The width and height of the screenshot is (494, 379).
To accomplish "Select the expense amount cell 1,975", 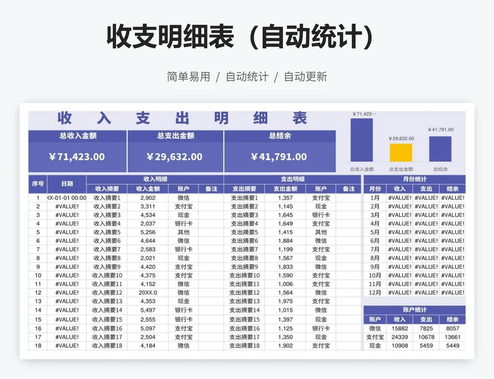I will 285,301.
